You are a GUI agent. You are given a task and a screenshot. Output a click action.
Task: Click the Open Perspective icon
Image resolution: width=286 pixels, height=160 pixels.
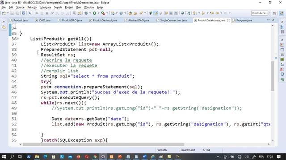point(274,13)
